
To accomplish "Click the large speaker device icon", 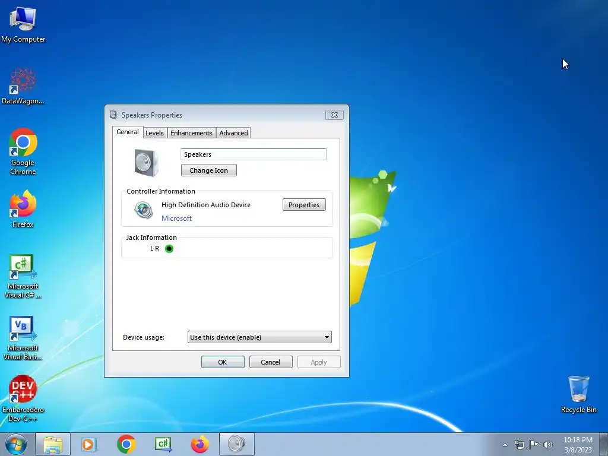I will click(x=146, y=163).
